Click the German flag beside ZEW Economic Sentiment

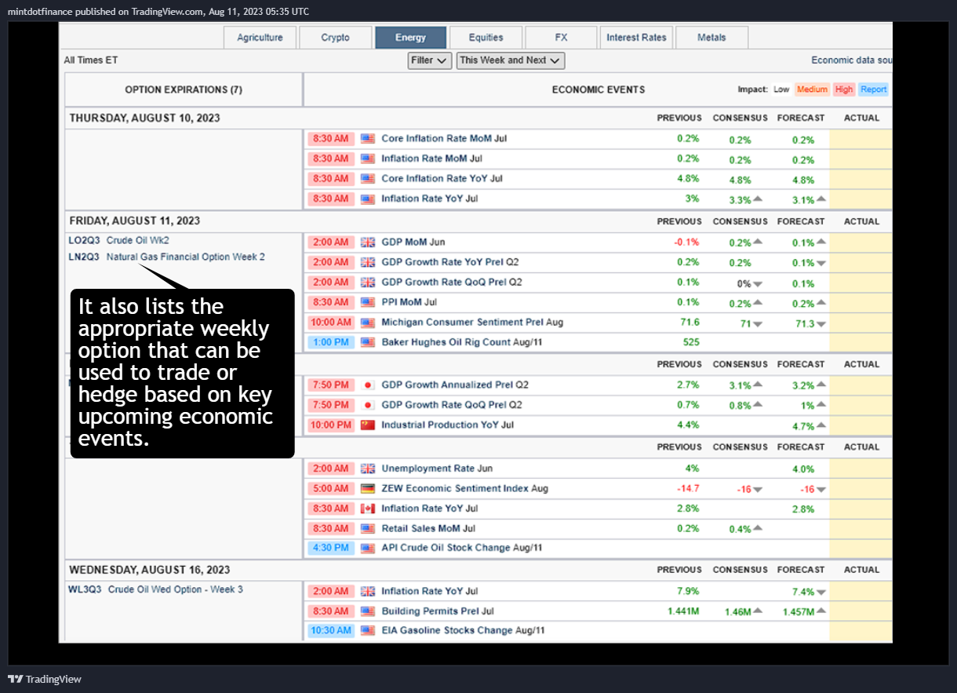367,488
